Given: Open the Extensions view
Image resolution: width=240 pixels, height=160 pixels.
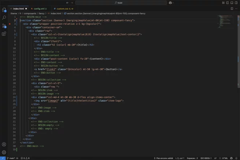Looking at the screenshot, I should [4, 34].
